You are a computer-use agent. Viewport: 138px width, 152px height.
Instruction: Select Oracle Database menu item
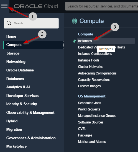20,70
